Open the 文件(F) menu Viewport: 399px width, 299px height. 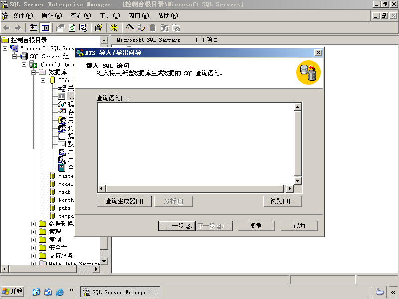coord(22,16)
